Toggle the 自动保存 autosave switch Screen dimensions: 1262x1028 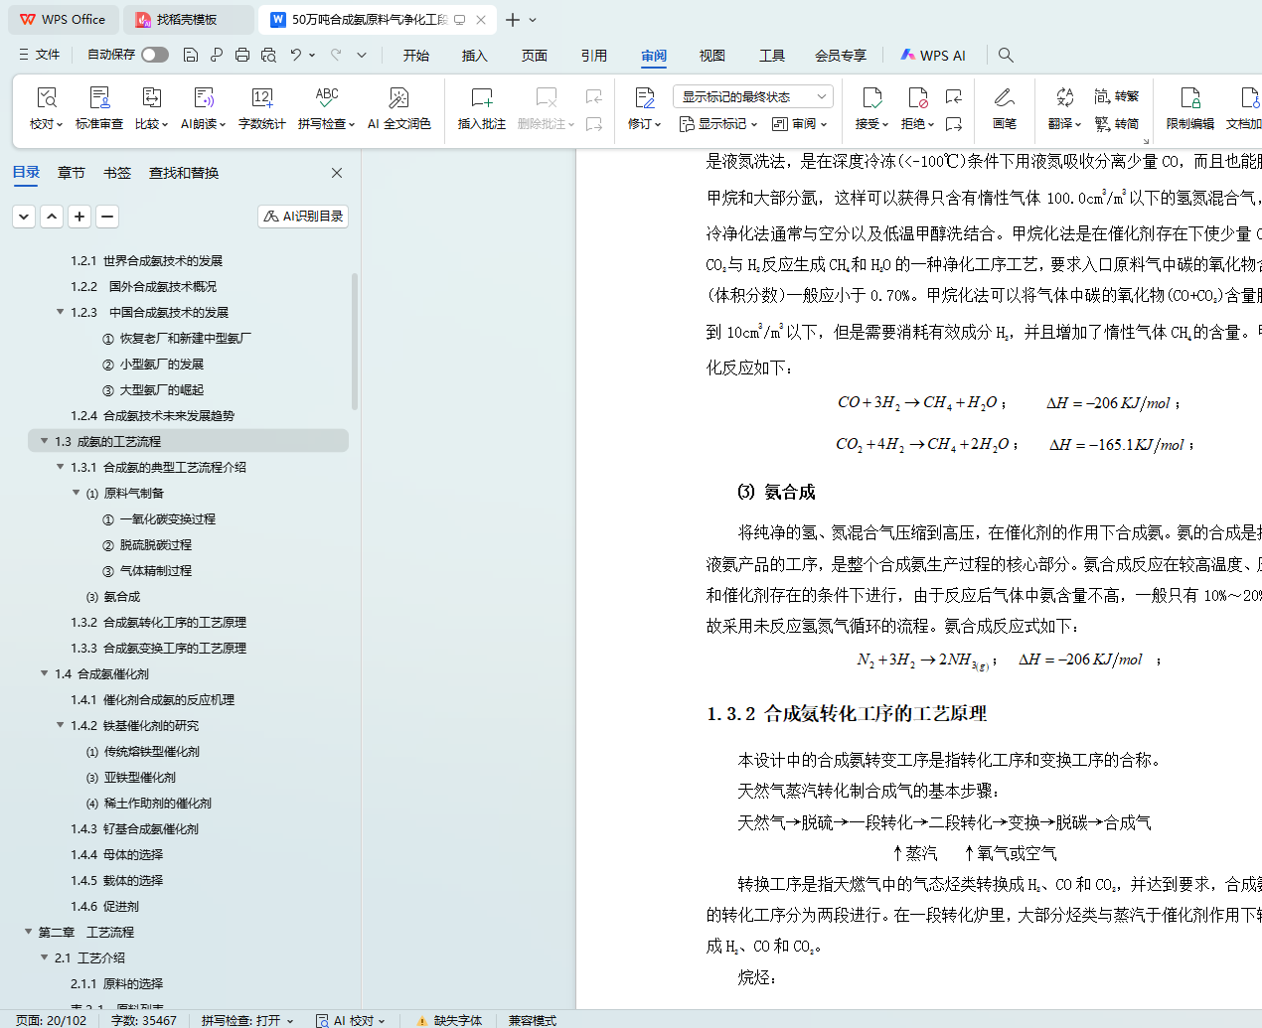tap(154, 55)
